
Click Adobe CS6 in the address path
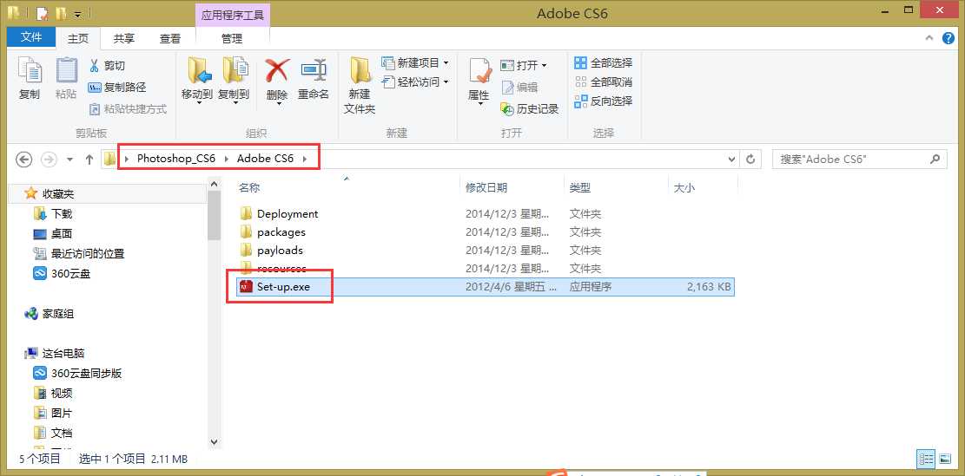pos(265,159)
